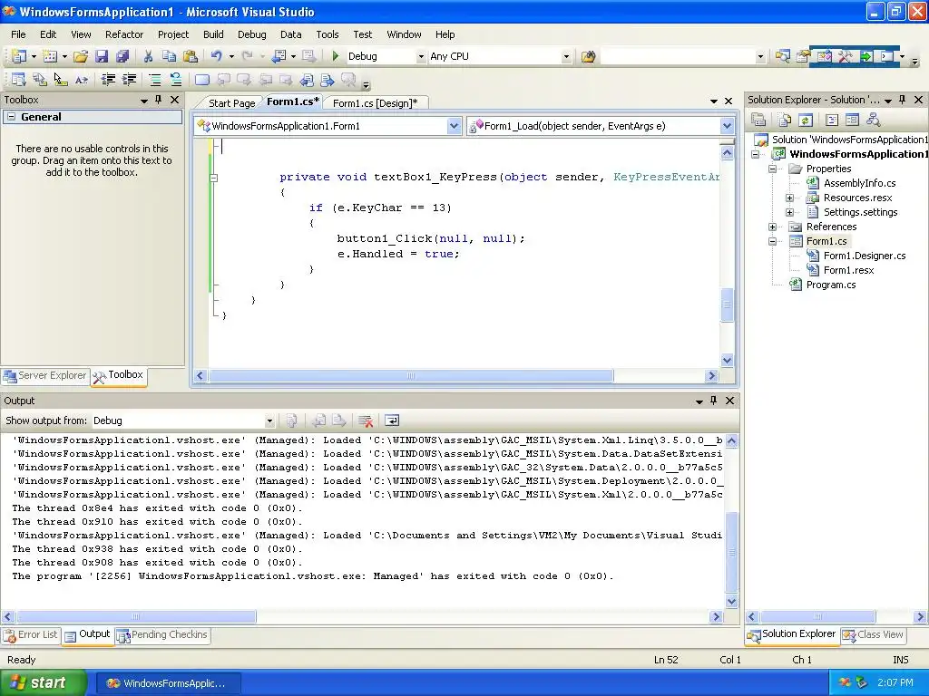The width and height of the screenshot is (929, 696).
Task: Click the Uncomment selected lines icon
Action: 176,80
